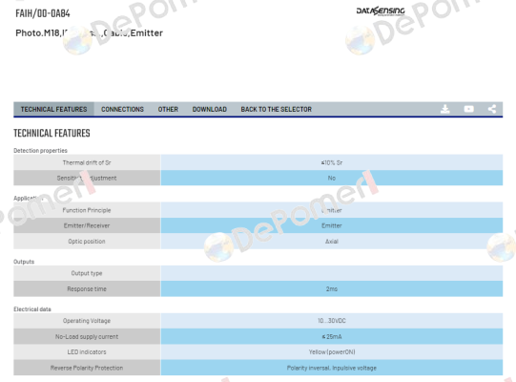516x382 pixels.
Task: Click the FAIH/00-0A84 product title
Action: click(x=43, y=13)
